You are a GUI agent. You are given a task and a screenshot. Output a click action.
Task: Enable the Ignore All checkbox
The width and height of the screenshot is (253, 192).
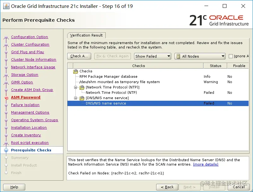click(x=231, y=56)
